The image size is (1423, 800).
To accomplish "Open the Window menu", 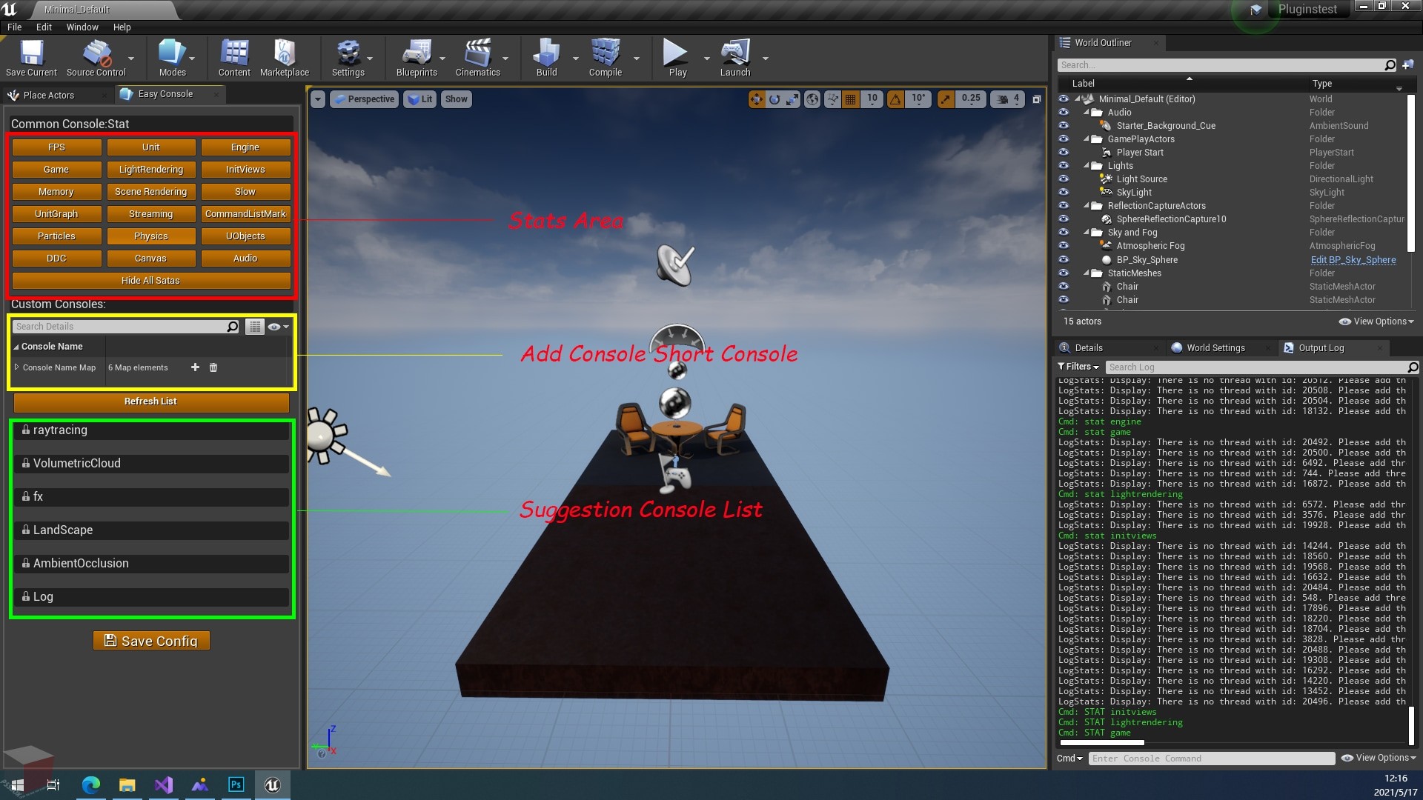I will point(82,27).
